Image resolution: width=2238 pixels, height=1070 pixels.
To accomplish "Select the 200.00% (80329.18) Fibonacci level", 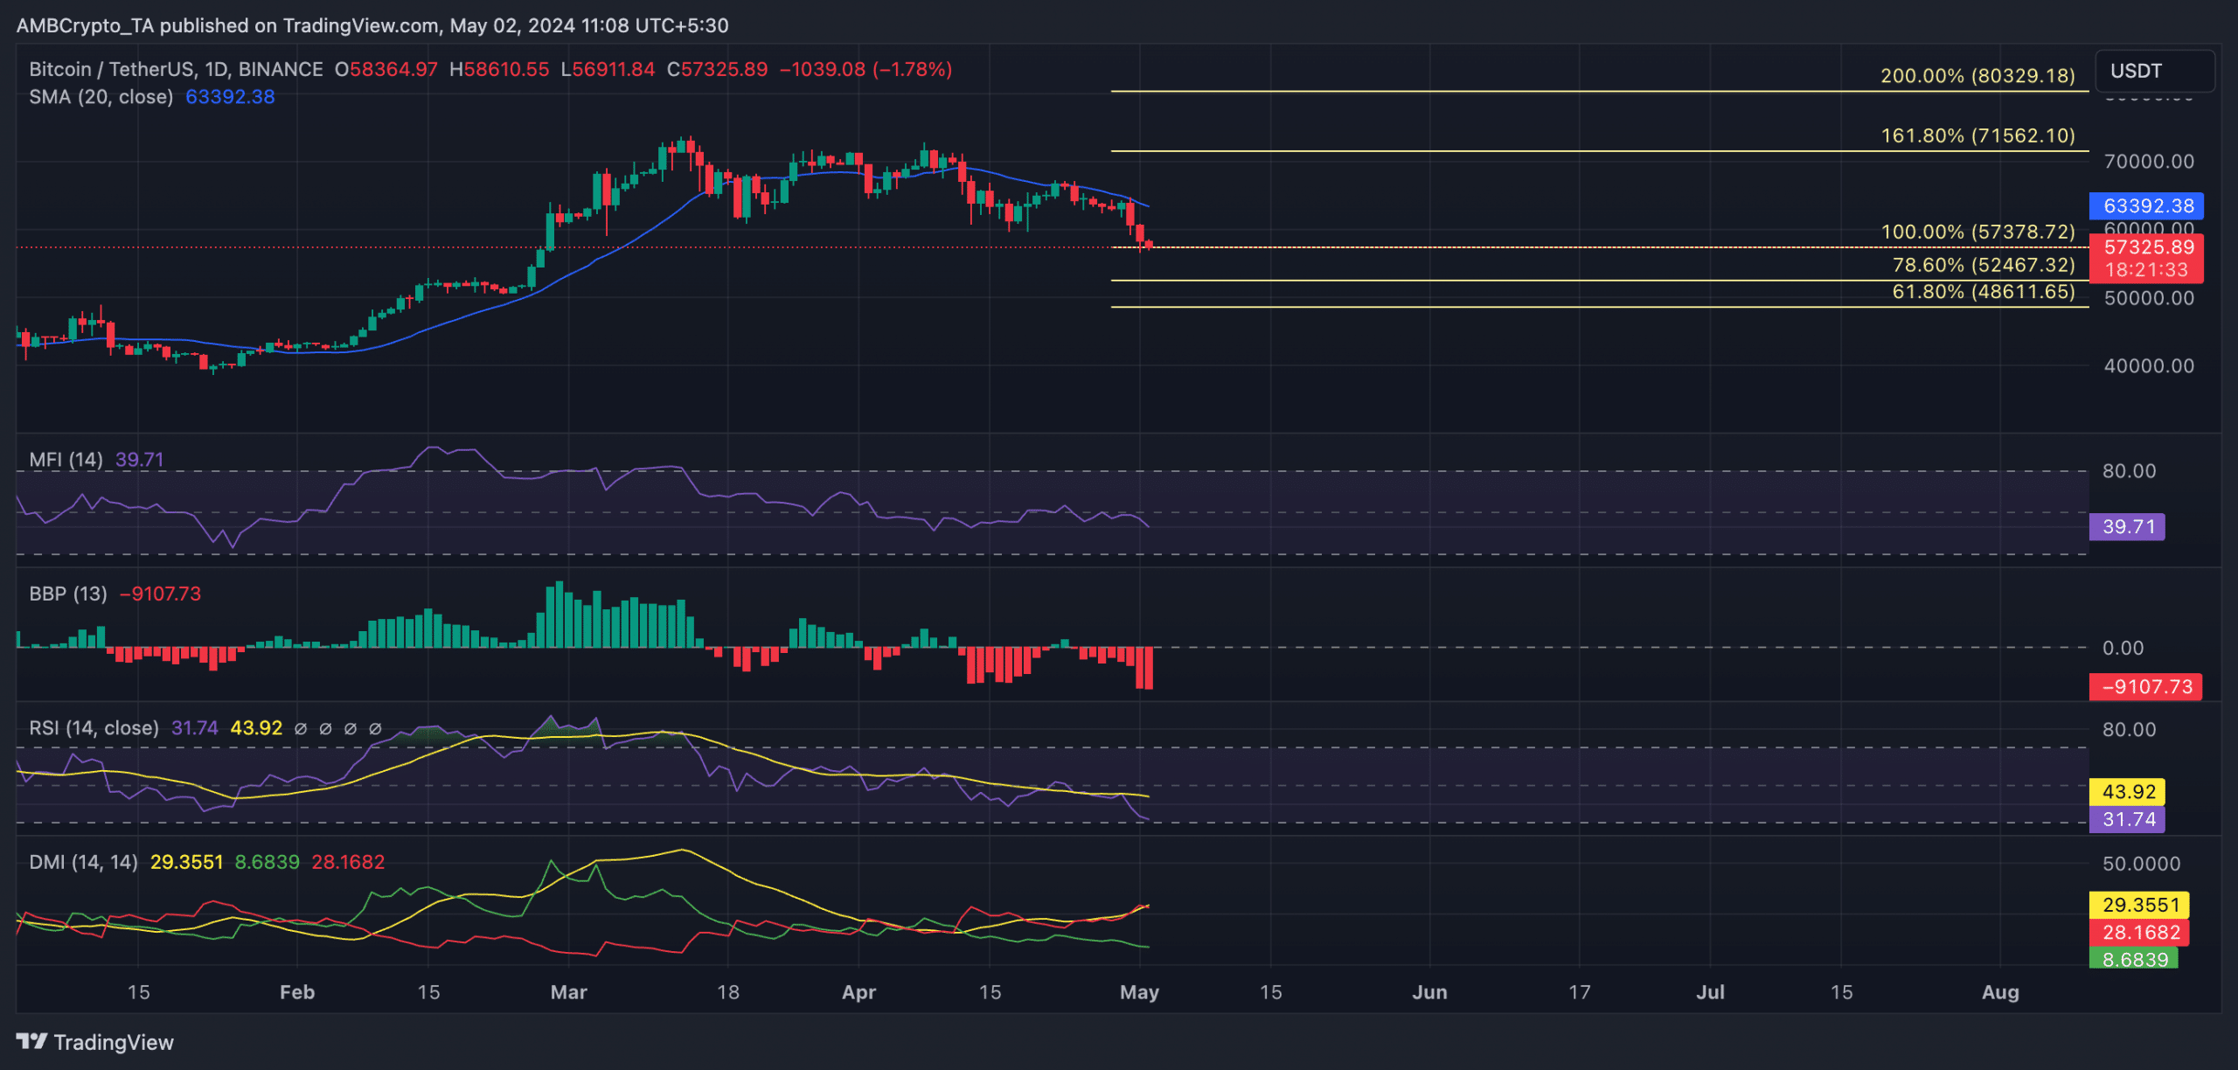I will 1977,76.
